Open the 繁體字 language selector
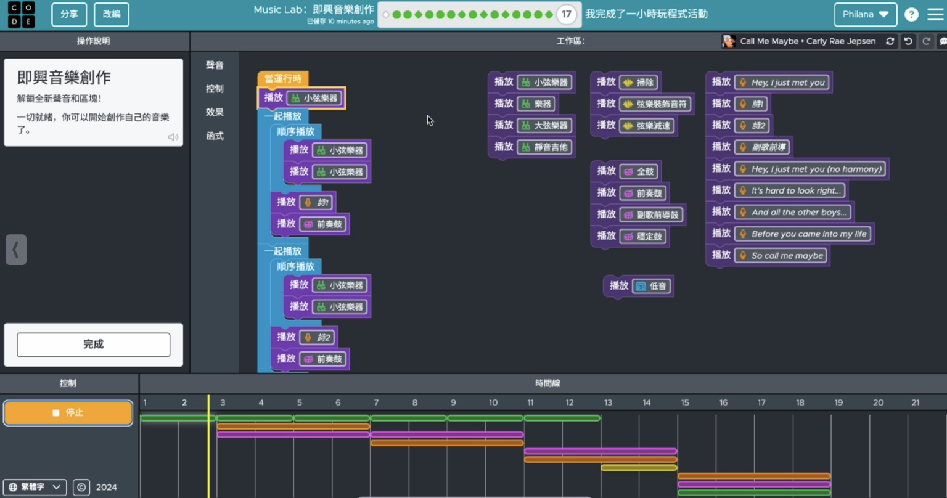947x498 pixels. 35,487
